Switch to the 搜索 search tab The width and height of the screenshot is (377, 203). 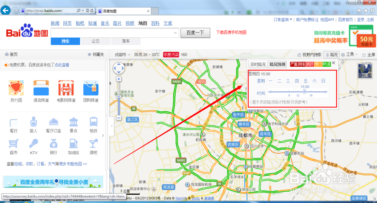click(x=65, y=41)
